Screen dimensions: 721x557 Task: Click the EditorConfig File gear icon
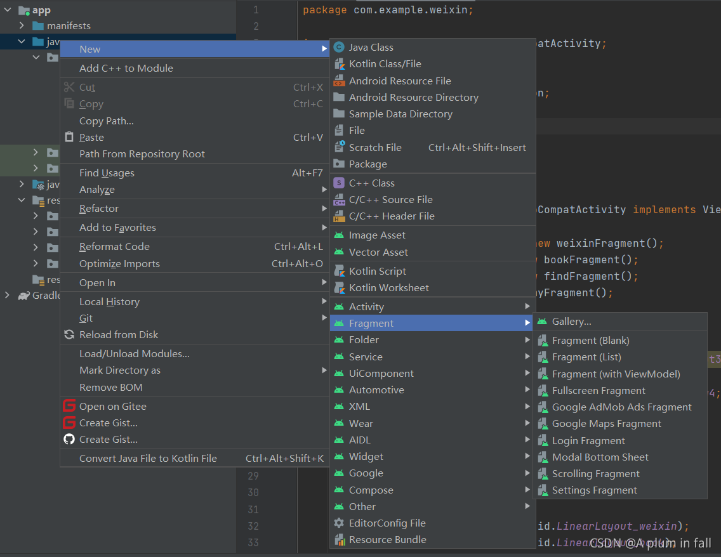click(339, 523)
